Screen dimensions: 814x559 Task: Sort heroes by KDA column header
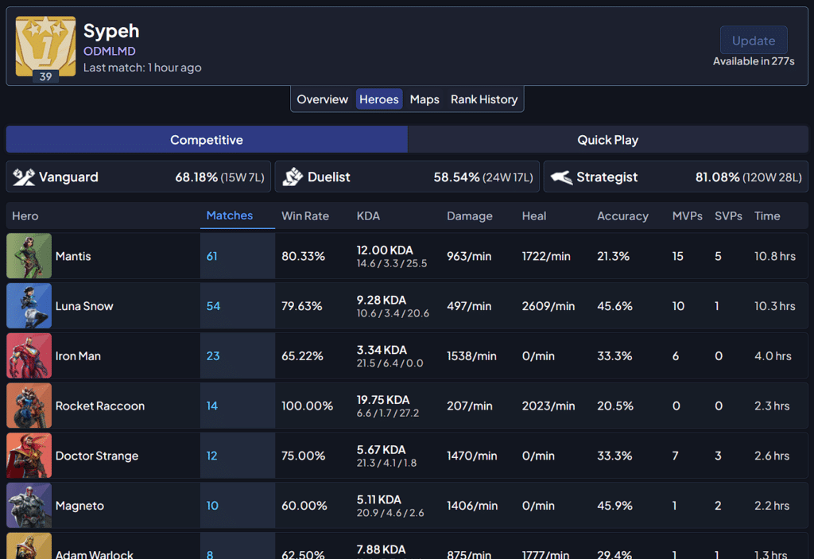pos(368,215)
